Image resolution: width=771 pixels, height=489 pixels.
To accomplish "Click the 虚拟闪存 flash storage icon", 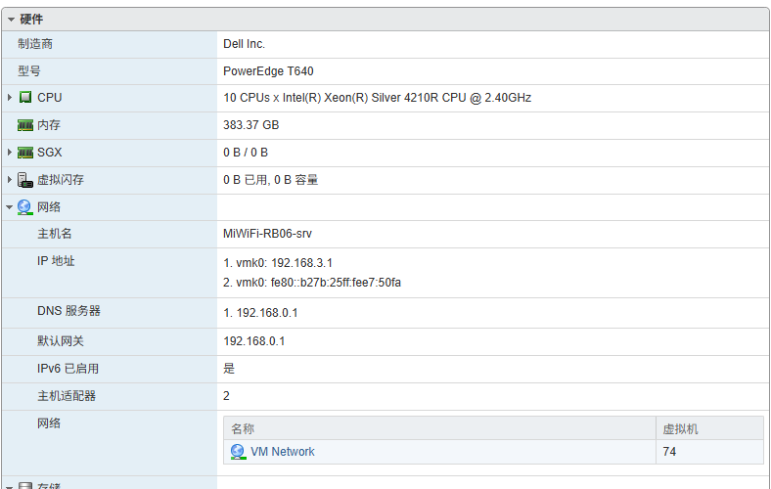I will [25, 180].
